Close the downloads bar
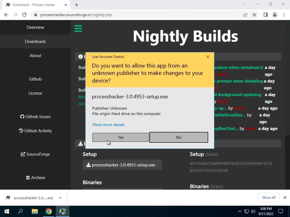Viewport: 290px width, 217px height. click(285, 198)
